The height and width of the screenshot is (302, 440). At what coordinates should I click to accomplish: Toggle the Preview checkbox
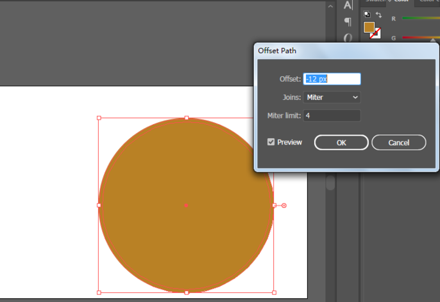point(271,142)
